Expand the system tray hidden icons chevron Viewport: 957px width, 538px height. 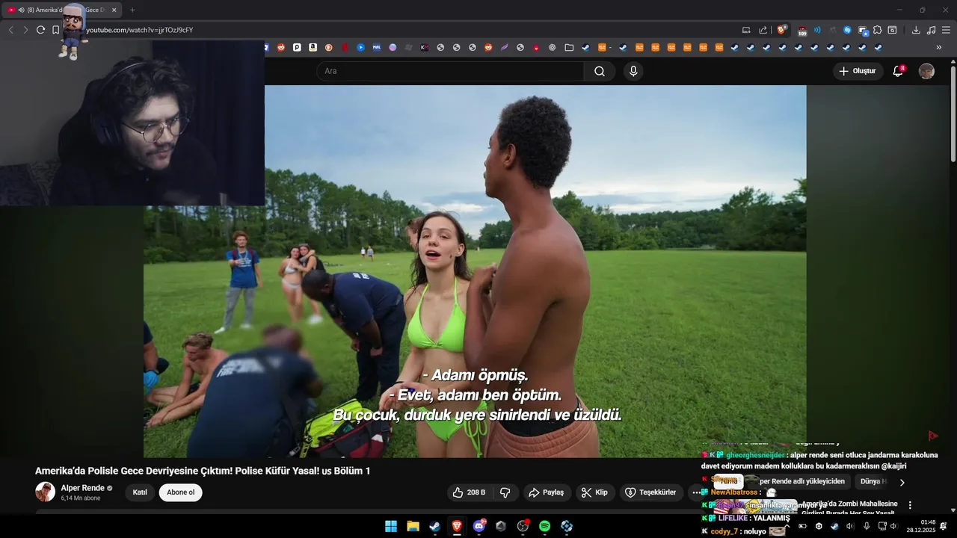coord(787,526)
